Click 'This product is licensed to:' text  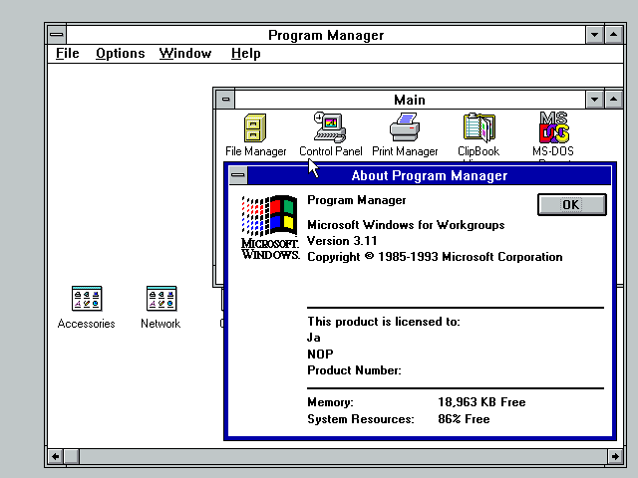coord(384,322)
